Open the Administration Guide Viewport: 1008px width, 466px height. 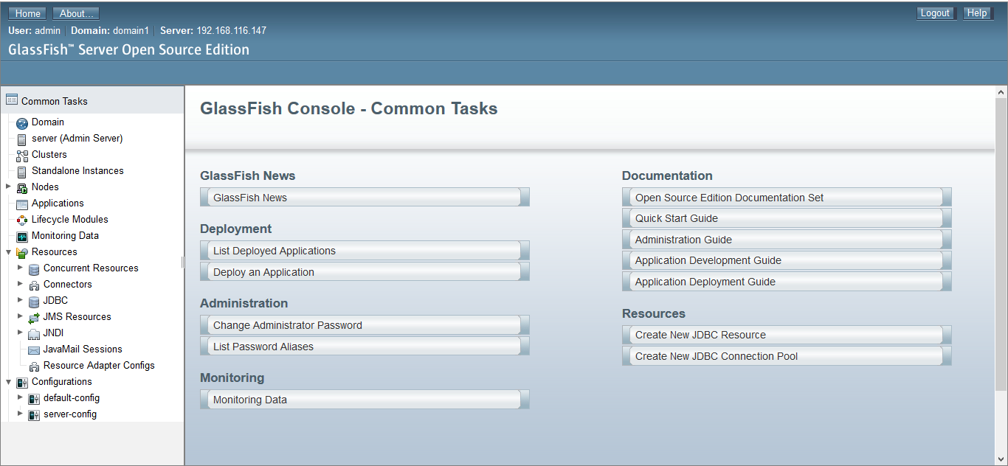tap(787, 240)
